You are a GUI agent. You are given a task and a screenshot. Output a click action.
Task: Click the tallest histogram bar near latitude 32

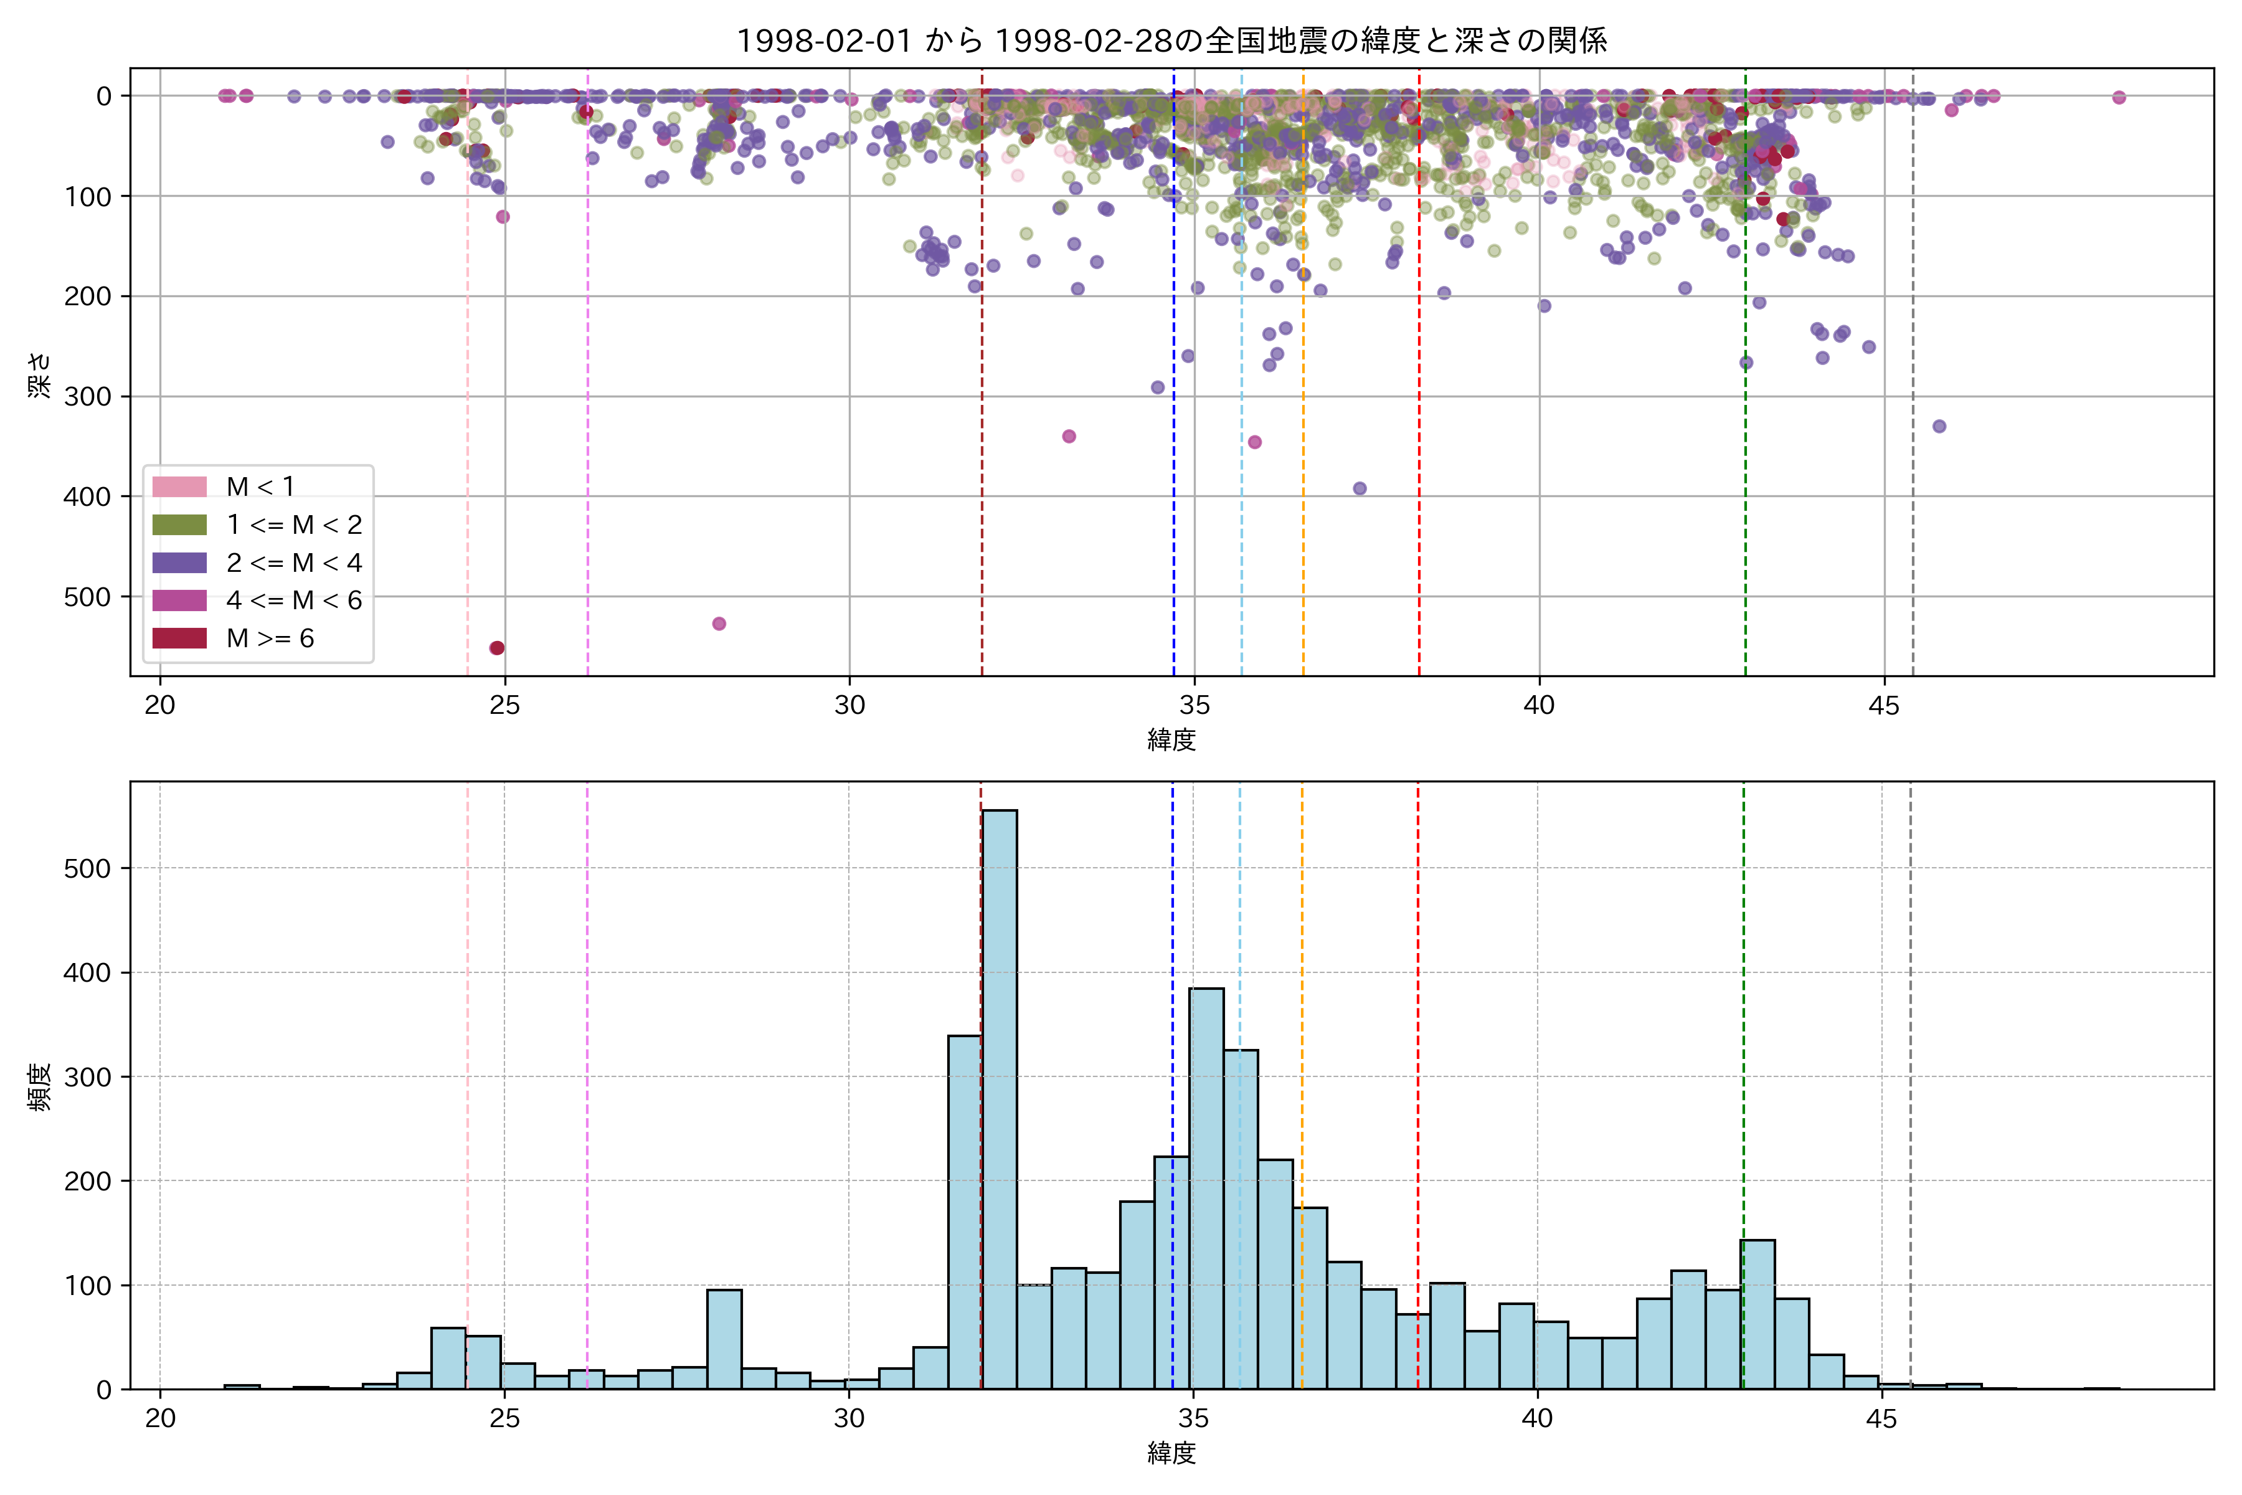coord(999,1096)
